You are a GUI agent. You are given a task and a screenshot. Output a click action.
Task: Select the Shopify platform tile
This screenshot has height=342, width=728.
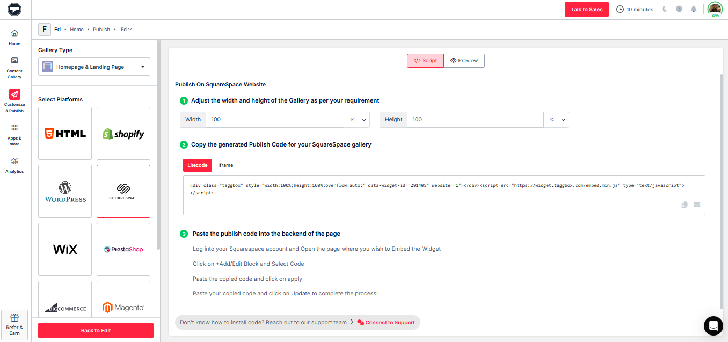(x=123, y=133)
